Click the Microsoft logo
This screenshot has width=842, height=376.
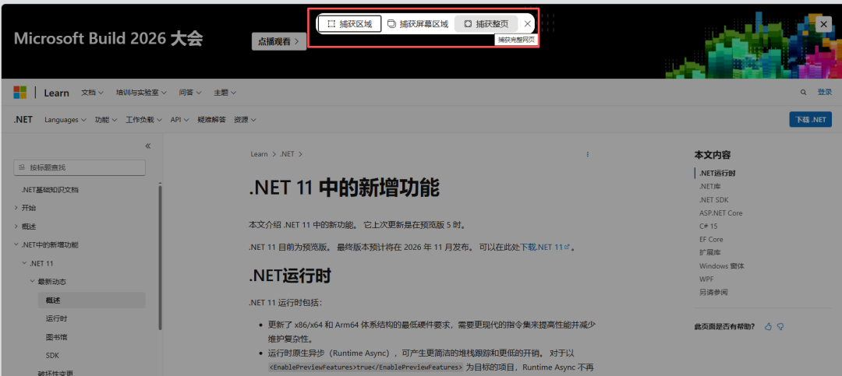(x=20, y=93)
